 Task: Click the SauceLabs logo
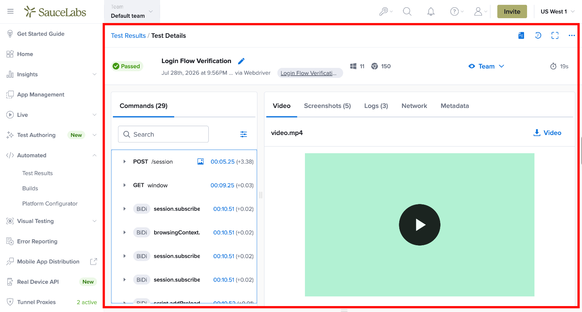point(55,12)
